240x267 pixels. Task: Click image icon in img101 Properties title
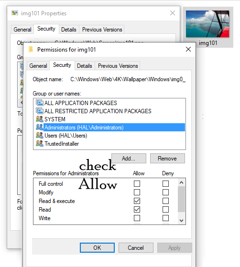15,13
